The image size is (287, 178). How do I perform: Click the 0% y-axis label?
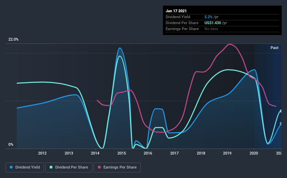point(11,145)
